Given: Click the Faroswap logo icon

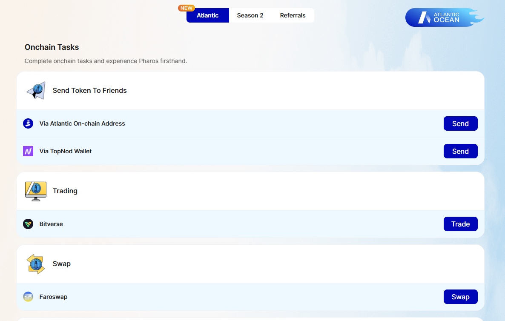Looking at the screenshot, I should point(28,297).
